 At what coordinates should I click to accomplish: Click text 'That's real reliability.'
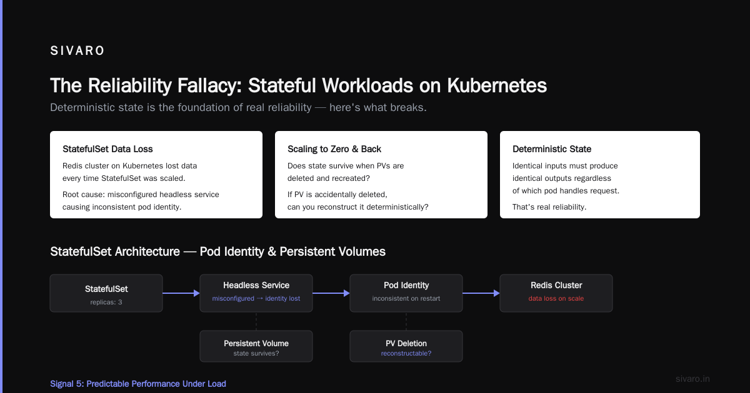(x=549, y=207)
